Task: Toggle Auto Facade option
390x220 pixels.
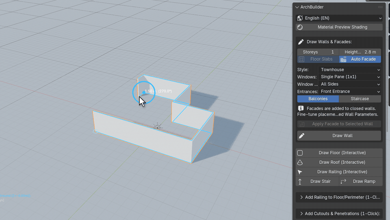Action: pos(360,59)
